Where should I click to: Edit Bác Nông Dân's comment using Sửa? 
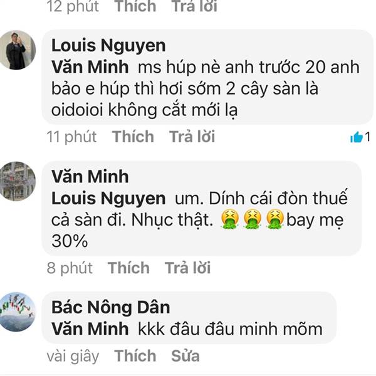tap(185, 355)
